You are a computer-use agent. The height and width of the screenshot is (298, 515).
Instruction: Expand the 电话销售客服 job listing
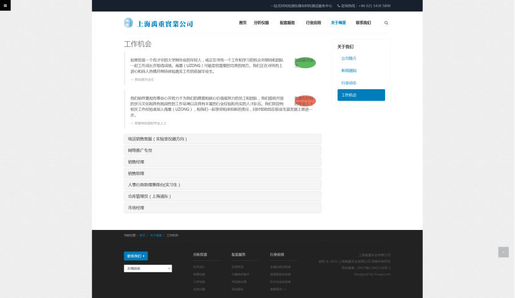point(222,139)
